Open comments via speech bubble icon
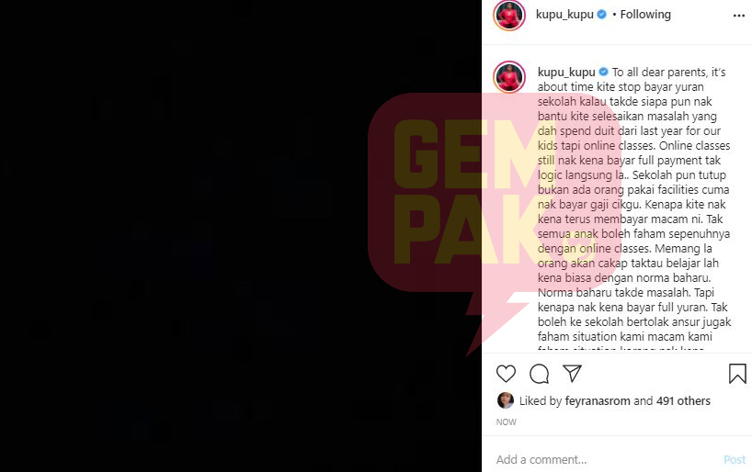The image size is (752, 472). pyautogui.click(x=539, y=374)
